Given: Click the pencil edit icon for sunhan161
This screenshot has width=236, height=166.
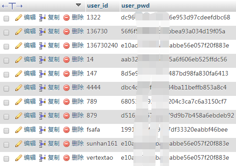Looking at the screenshot, I should click(19, 144).
